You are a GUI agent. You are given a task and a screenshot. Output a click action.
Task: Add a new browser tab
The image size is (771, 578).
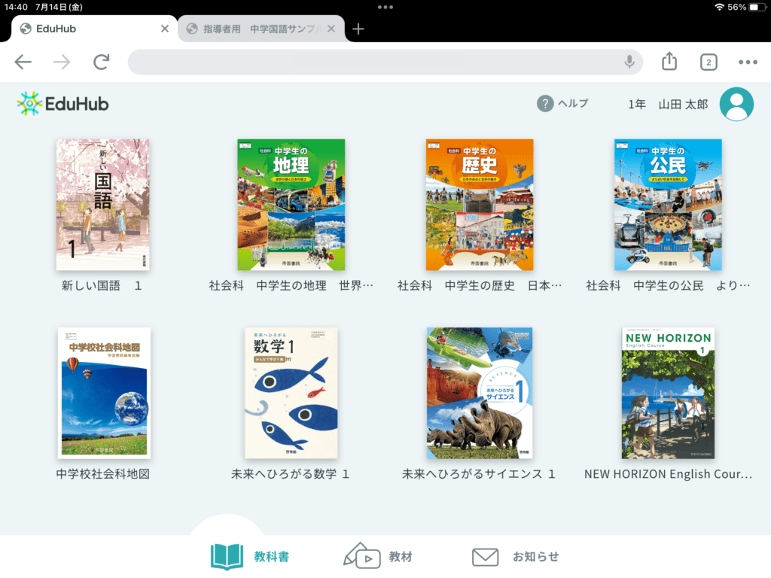pos(358,29)
